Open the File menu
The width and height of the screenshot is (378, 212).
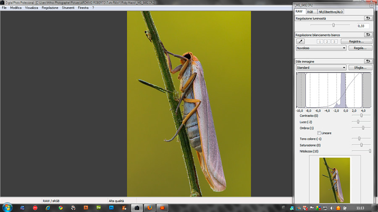tap(4, 8)
